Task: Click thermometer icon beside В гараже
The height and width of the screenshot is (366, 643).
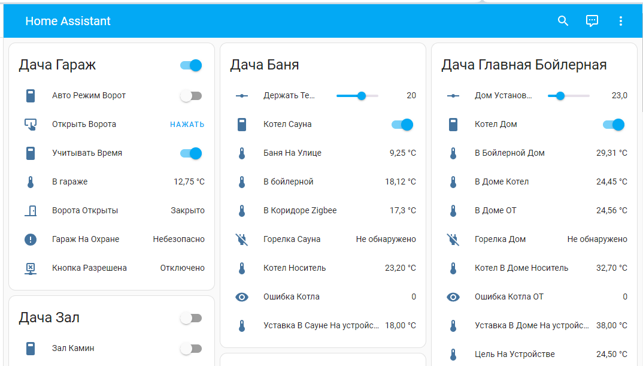Action: (31, 182)
